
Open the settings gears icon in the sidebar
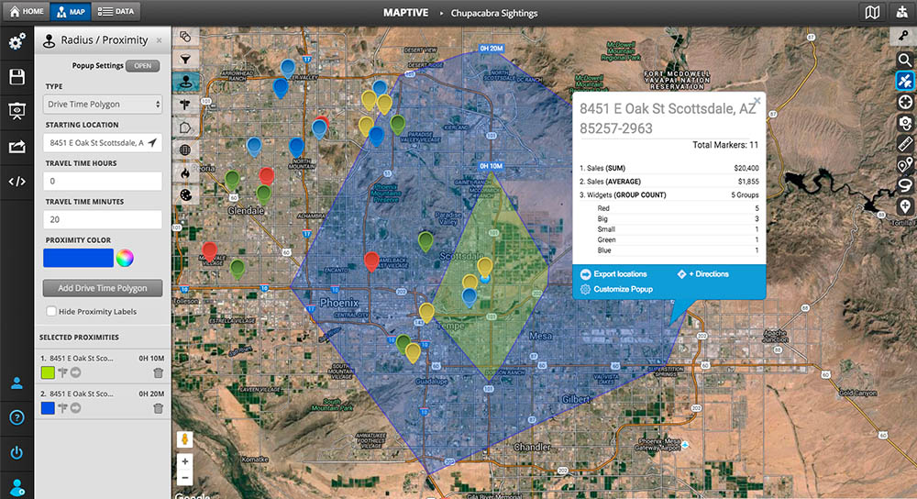[x=17, y=41]
